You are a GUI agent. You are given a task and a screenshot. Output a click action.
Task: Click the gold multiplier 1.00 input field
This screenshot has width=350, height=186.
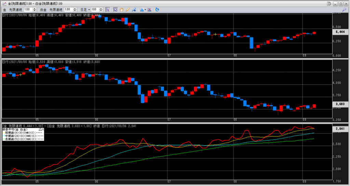(x=27, y=10)
